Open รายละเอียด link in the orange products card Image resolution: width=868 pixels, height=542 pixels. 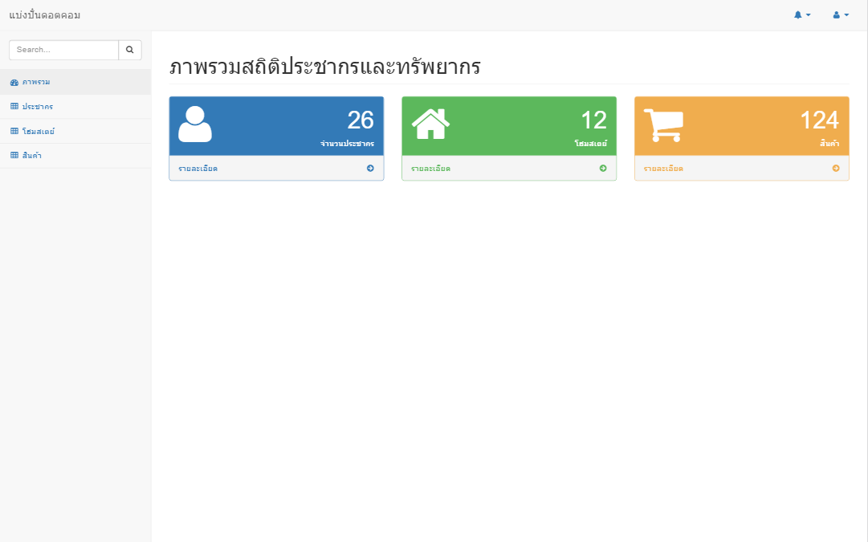point(664,169)
